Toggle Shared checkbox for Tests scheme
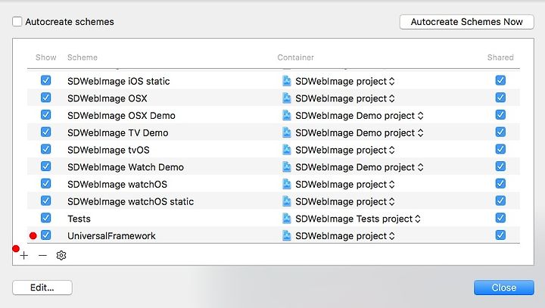The height and width of the screenshot is (308, 545). 500,218
